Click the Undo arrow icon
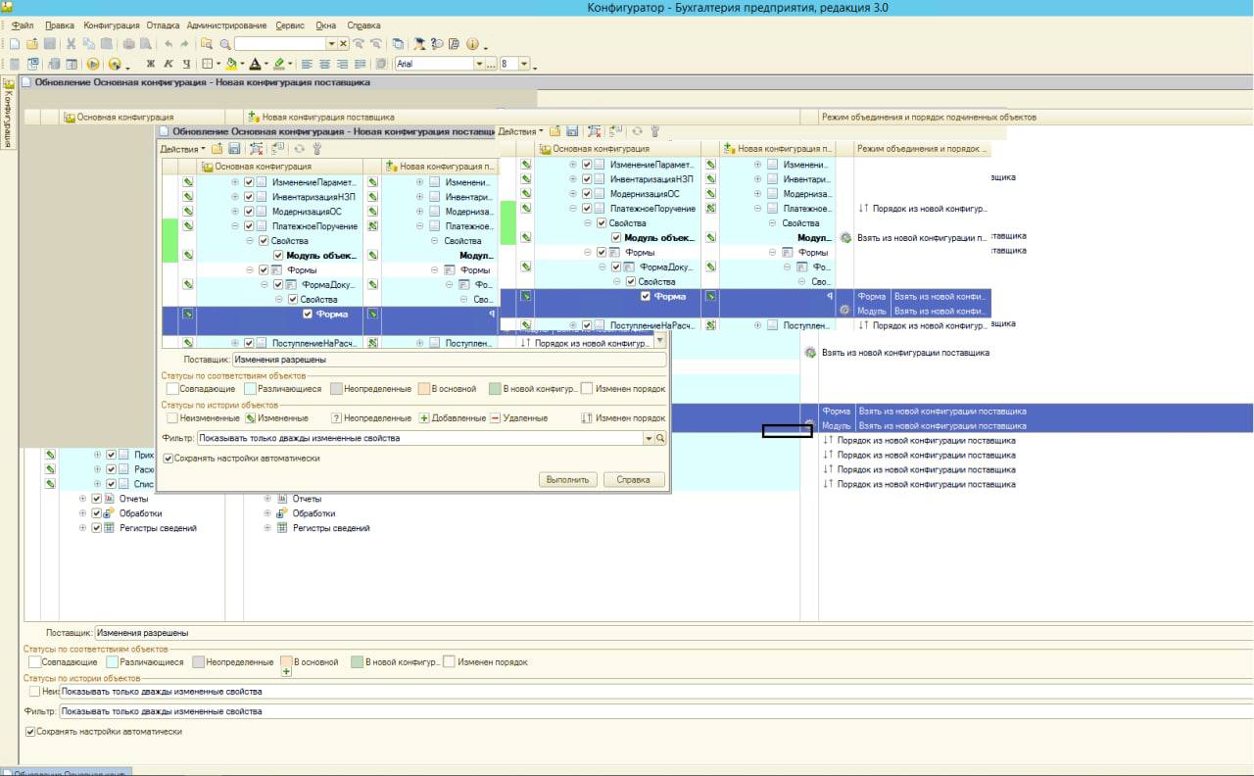 click(x=168, y=44)
